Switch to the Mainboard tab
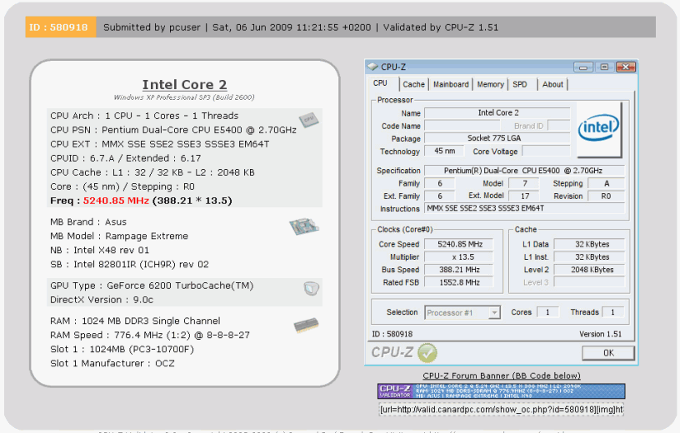The height and width of the screenshot is (433, 680). click(451, 85)
